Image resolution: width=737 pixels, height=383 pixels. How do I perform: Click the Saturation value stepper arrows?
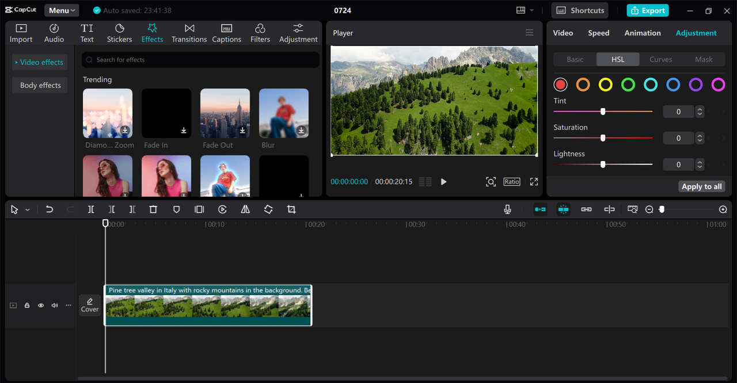[700, 138]
